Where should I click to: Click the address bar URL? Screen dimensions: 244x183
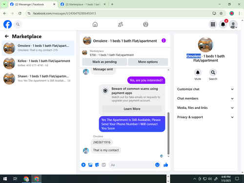[x=64, y=13]
